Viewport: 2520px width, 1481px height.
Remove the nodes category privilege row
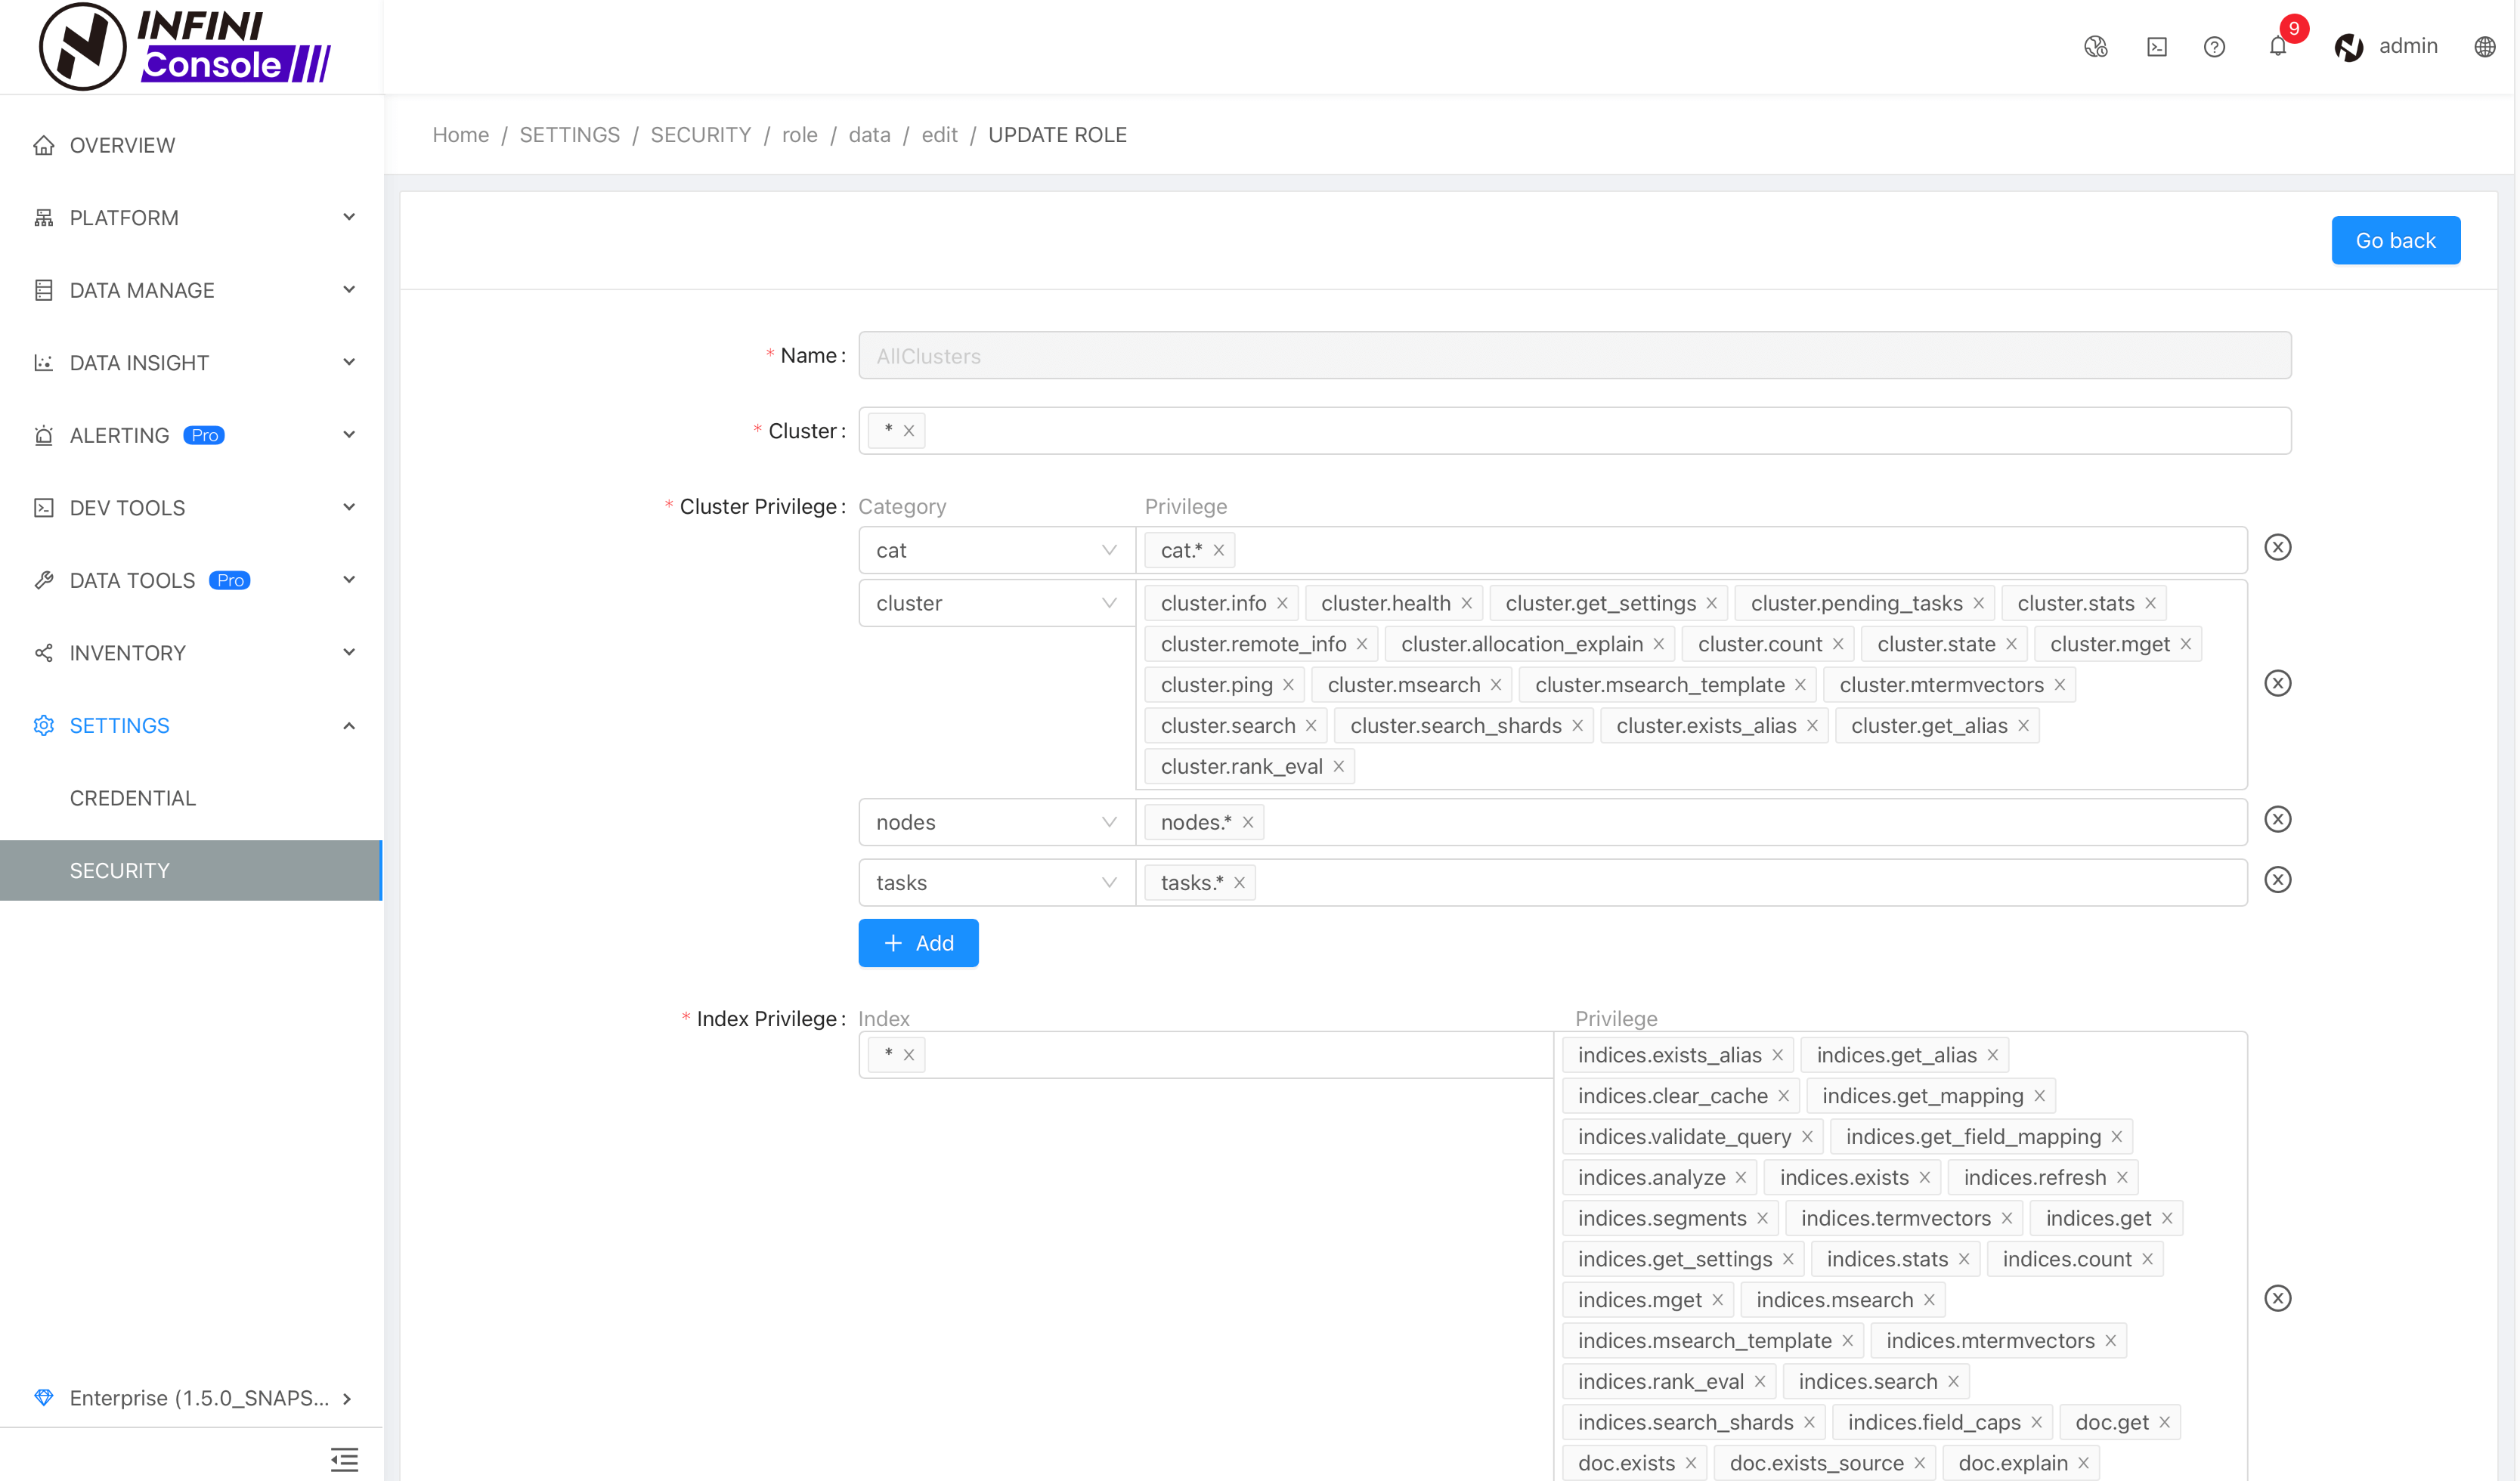(2277, 819)
